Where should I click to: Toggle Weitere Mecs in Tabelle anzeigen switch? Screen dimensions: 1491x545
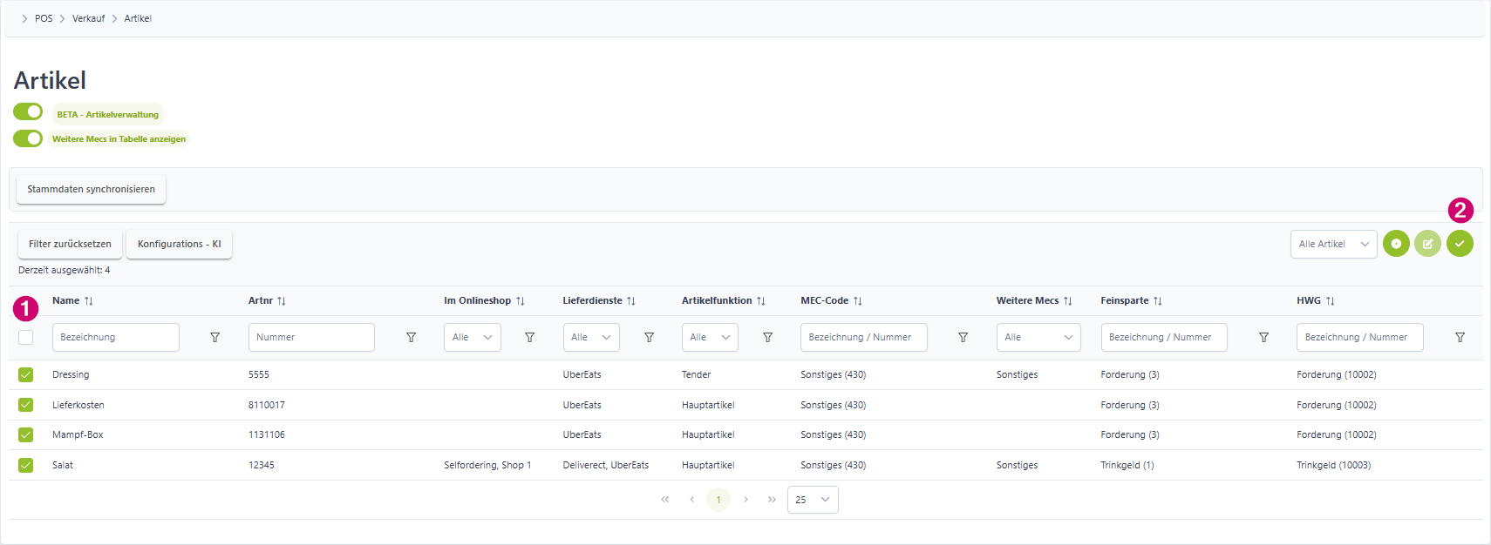(28, 138)
